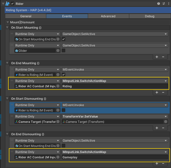Disable the Rider component checkbox
Screen dimensions: 171x168
[13, 4]
